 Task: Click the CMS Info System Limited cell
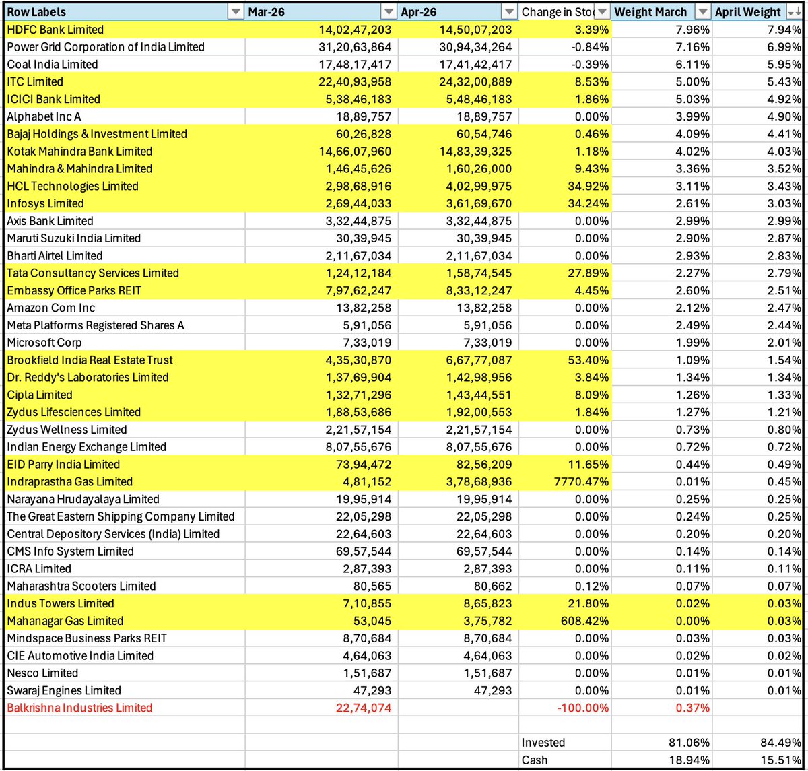coord(125,551)
